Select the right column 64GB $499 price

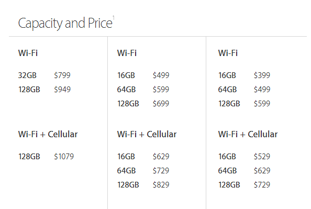tap(262, 90)
